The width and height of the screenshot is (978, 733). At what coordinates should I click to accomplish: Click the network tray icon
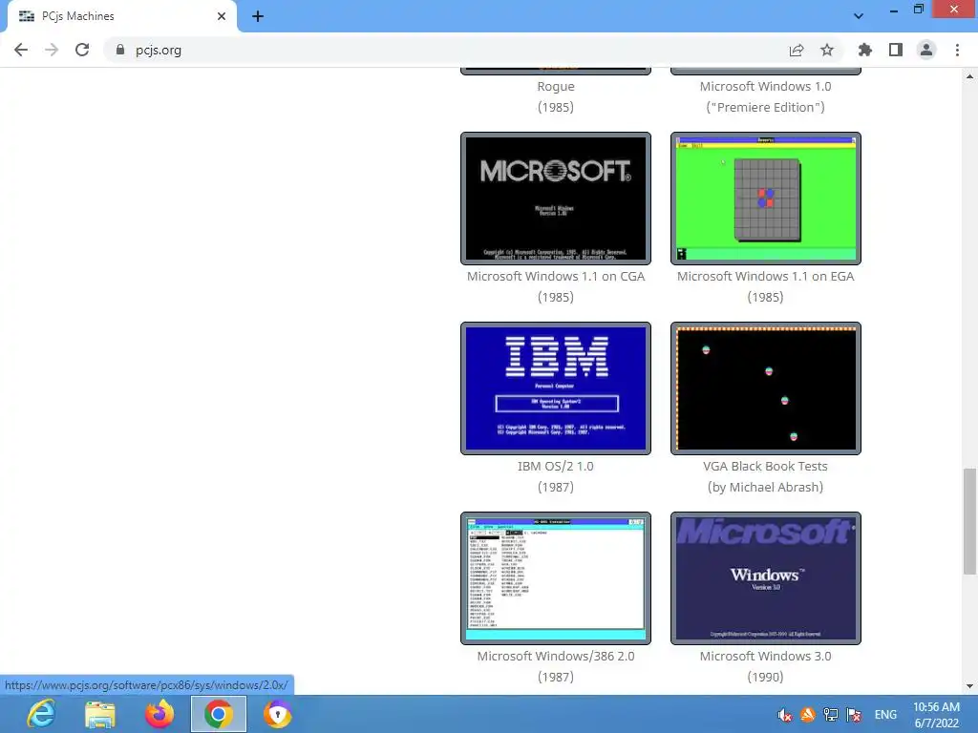(x=830, y=715)
